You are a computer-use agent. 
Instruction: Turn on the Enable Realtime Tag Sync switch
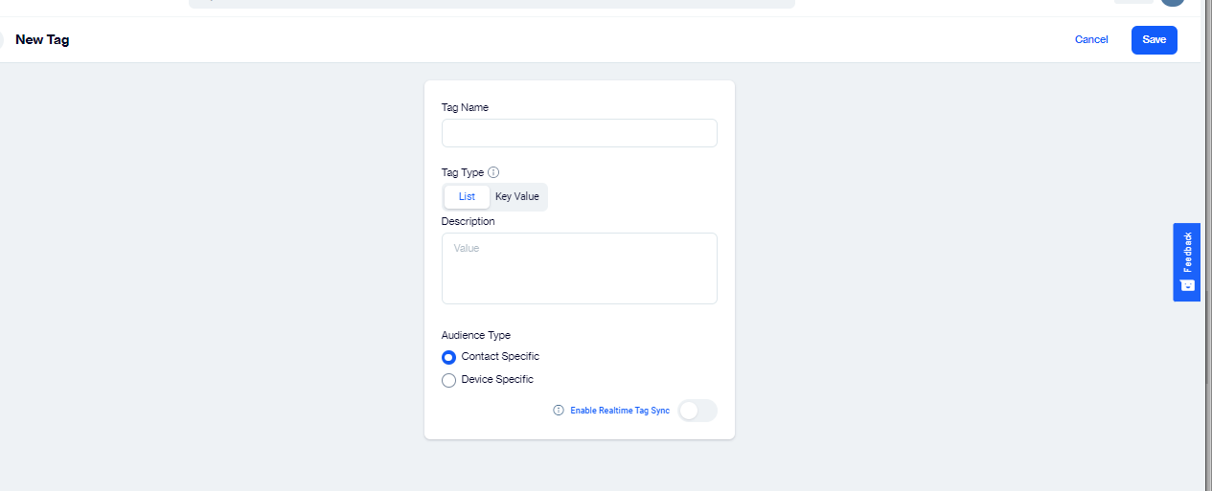pos(697,411)
